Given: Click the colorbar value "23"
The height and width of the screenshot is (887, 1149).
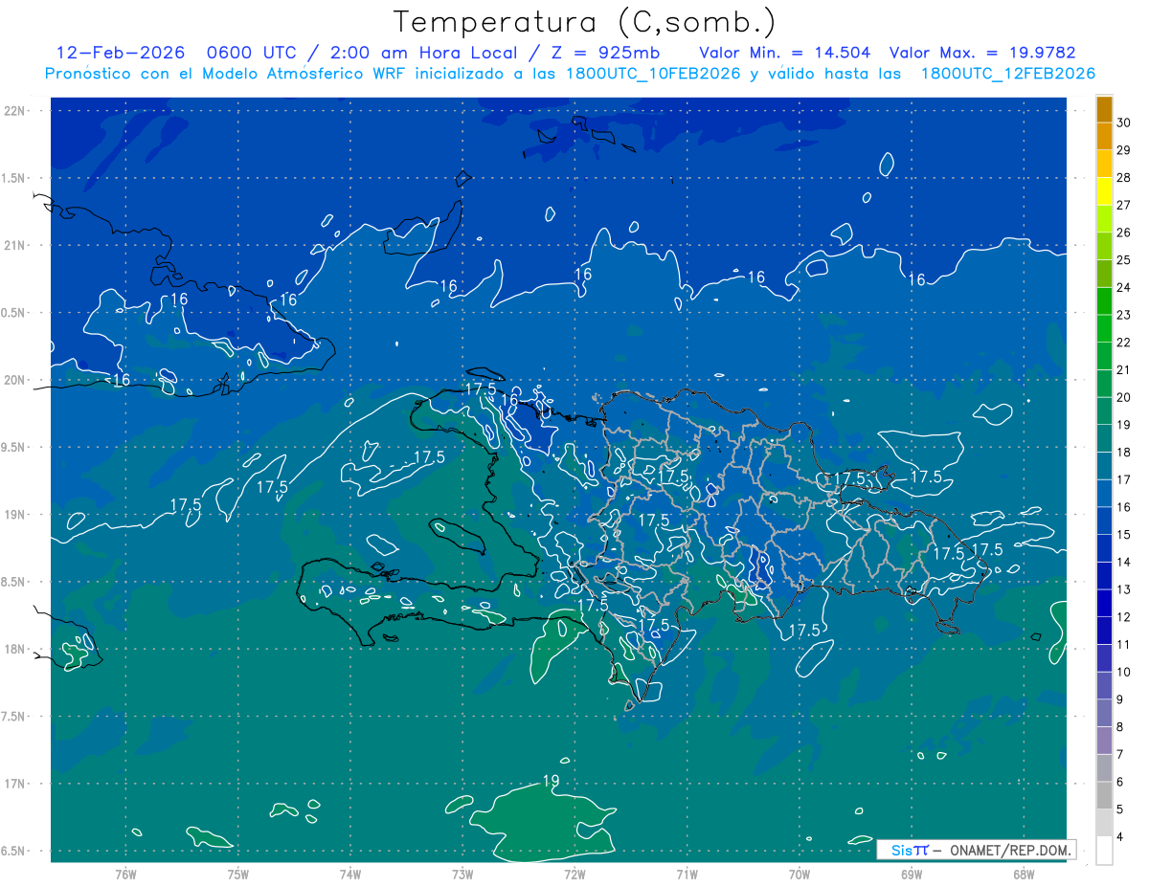Looking at the screenshot, I should [1124, 315].
